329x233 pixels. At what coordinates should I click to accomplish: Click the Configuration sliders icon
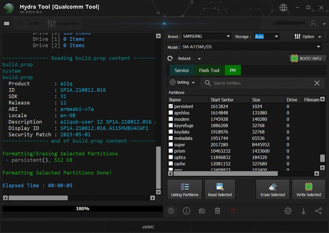tap(51, 24)
